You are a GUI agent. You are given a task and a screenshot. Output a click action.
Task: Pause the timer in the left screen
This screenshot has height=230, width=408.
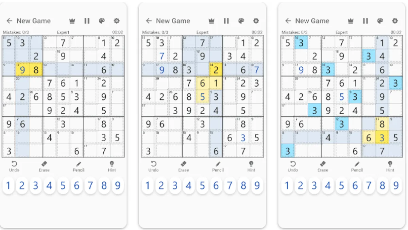[x=87, y=21]
